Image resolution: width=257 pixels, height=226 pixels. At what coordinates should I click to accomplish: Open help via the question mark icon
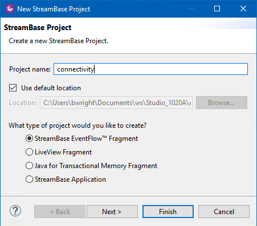[x=15, y=211]
